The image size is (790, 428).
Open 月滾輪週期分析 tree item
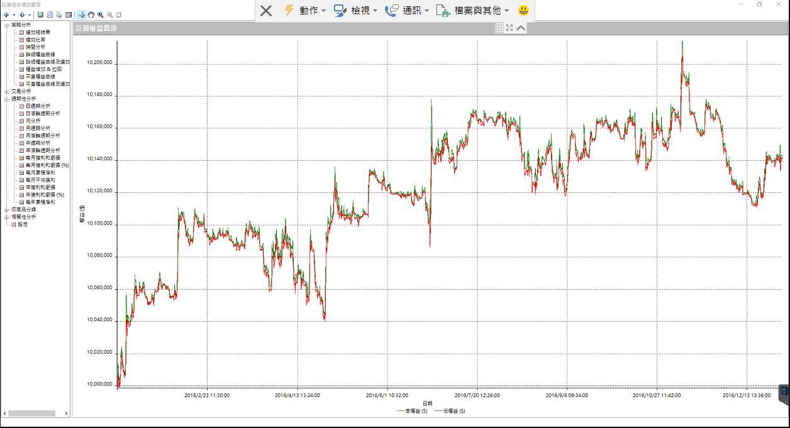(x=43, y=136)
